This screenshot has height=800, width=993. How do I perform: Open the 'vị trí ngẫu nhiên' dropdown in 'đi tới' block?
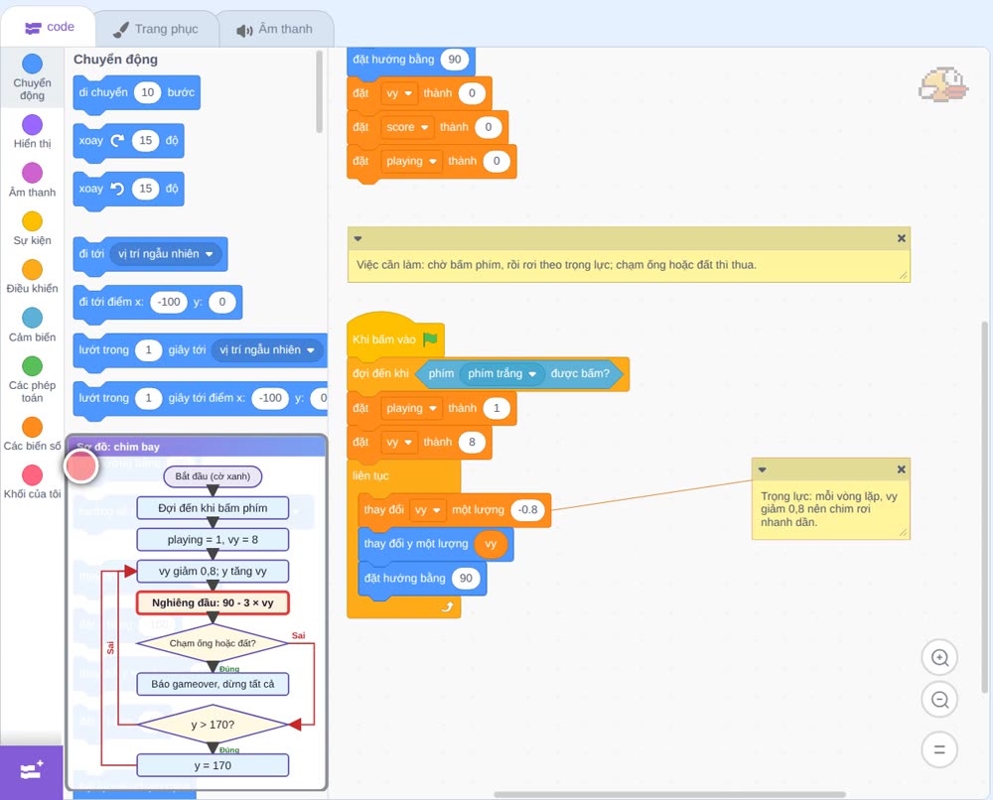165,254
